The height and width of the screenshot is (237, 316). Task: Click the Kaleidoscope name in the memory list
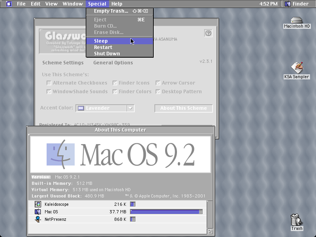(x=56, y=204)
